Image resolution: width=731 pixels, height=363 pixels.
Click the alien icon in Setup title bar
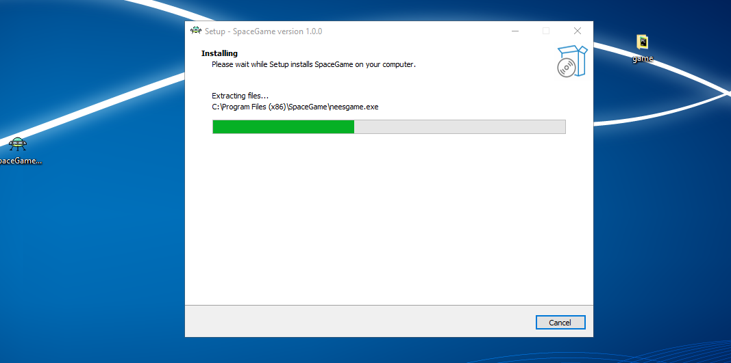(196, 31)
